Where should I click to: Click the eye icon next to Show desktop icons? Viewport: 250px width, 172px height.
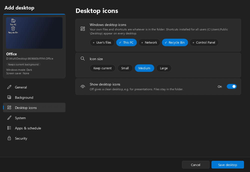coord(83,87)
